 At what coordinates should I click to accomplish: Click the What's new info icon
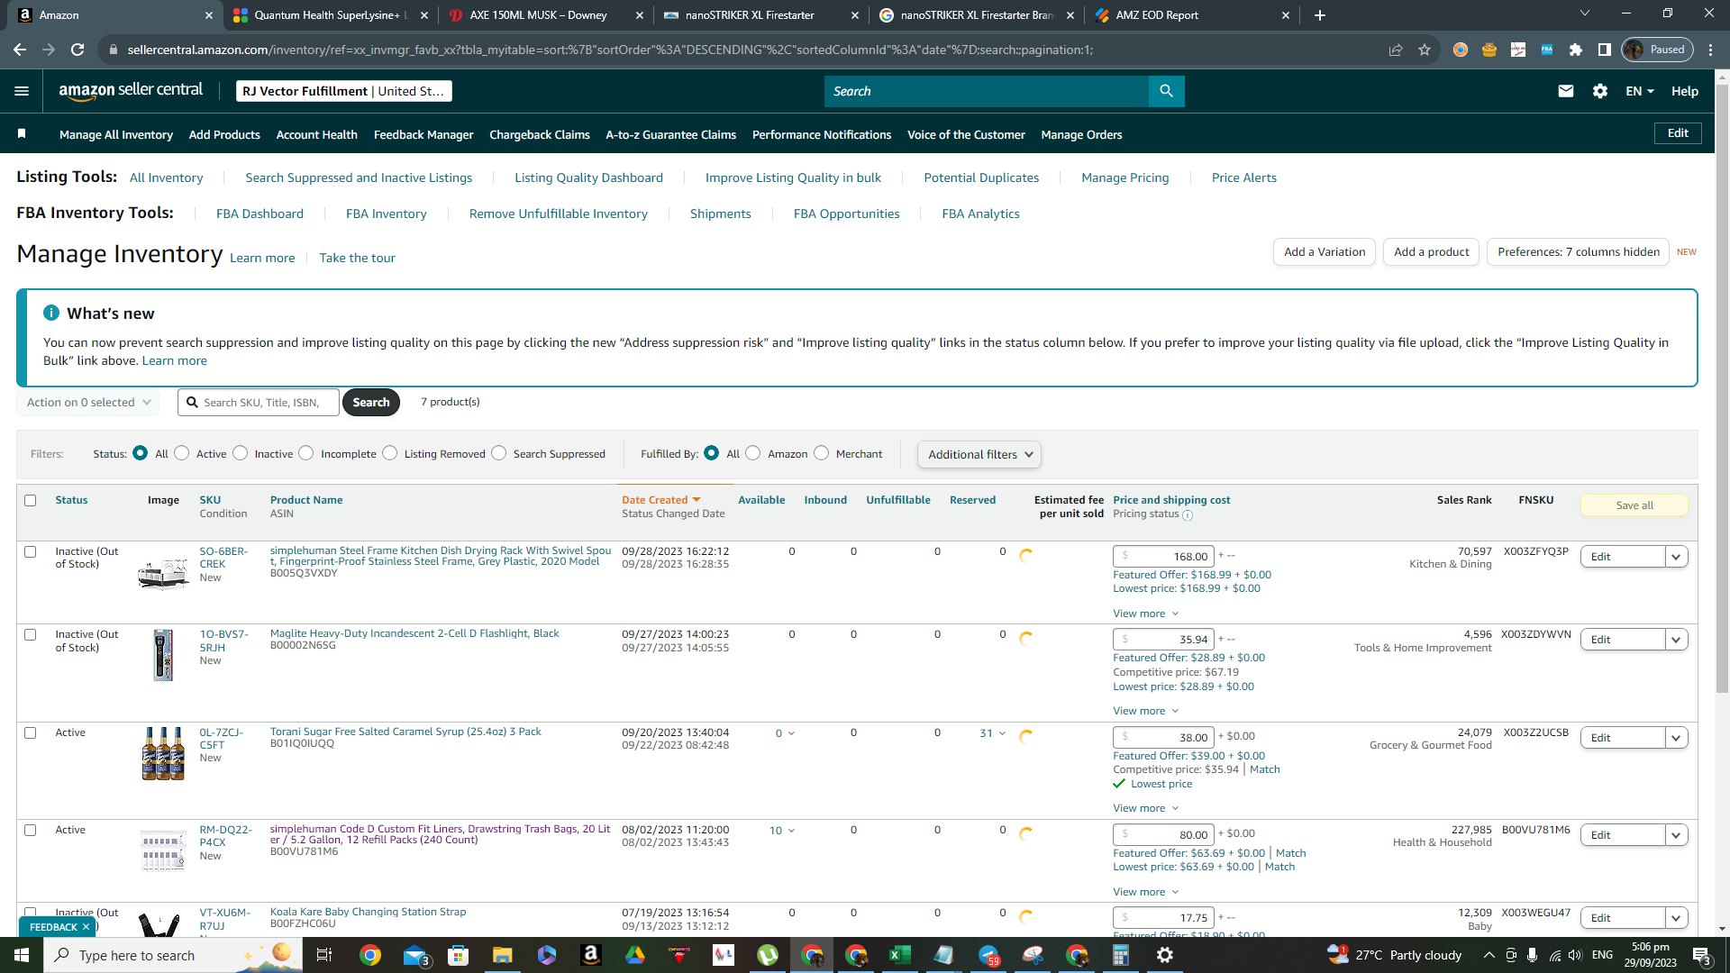(x=51, y=313)
